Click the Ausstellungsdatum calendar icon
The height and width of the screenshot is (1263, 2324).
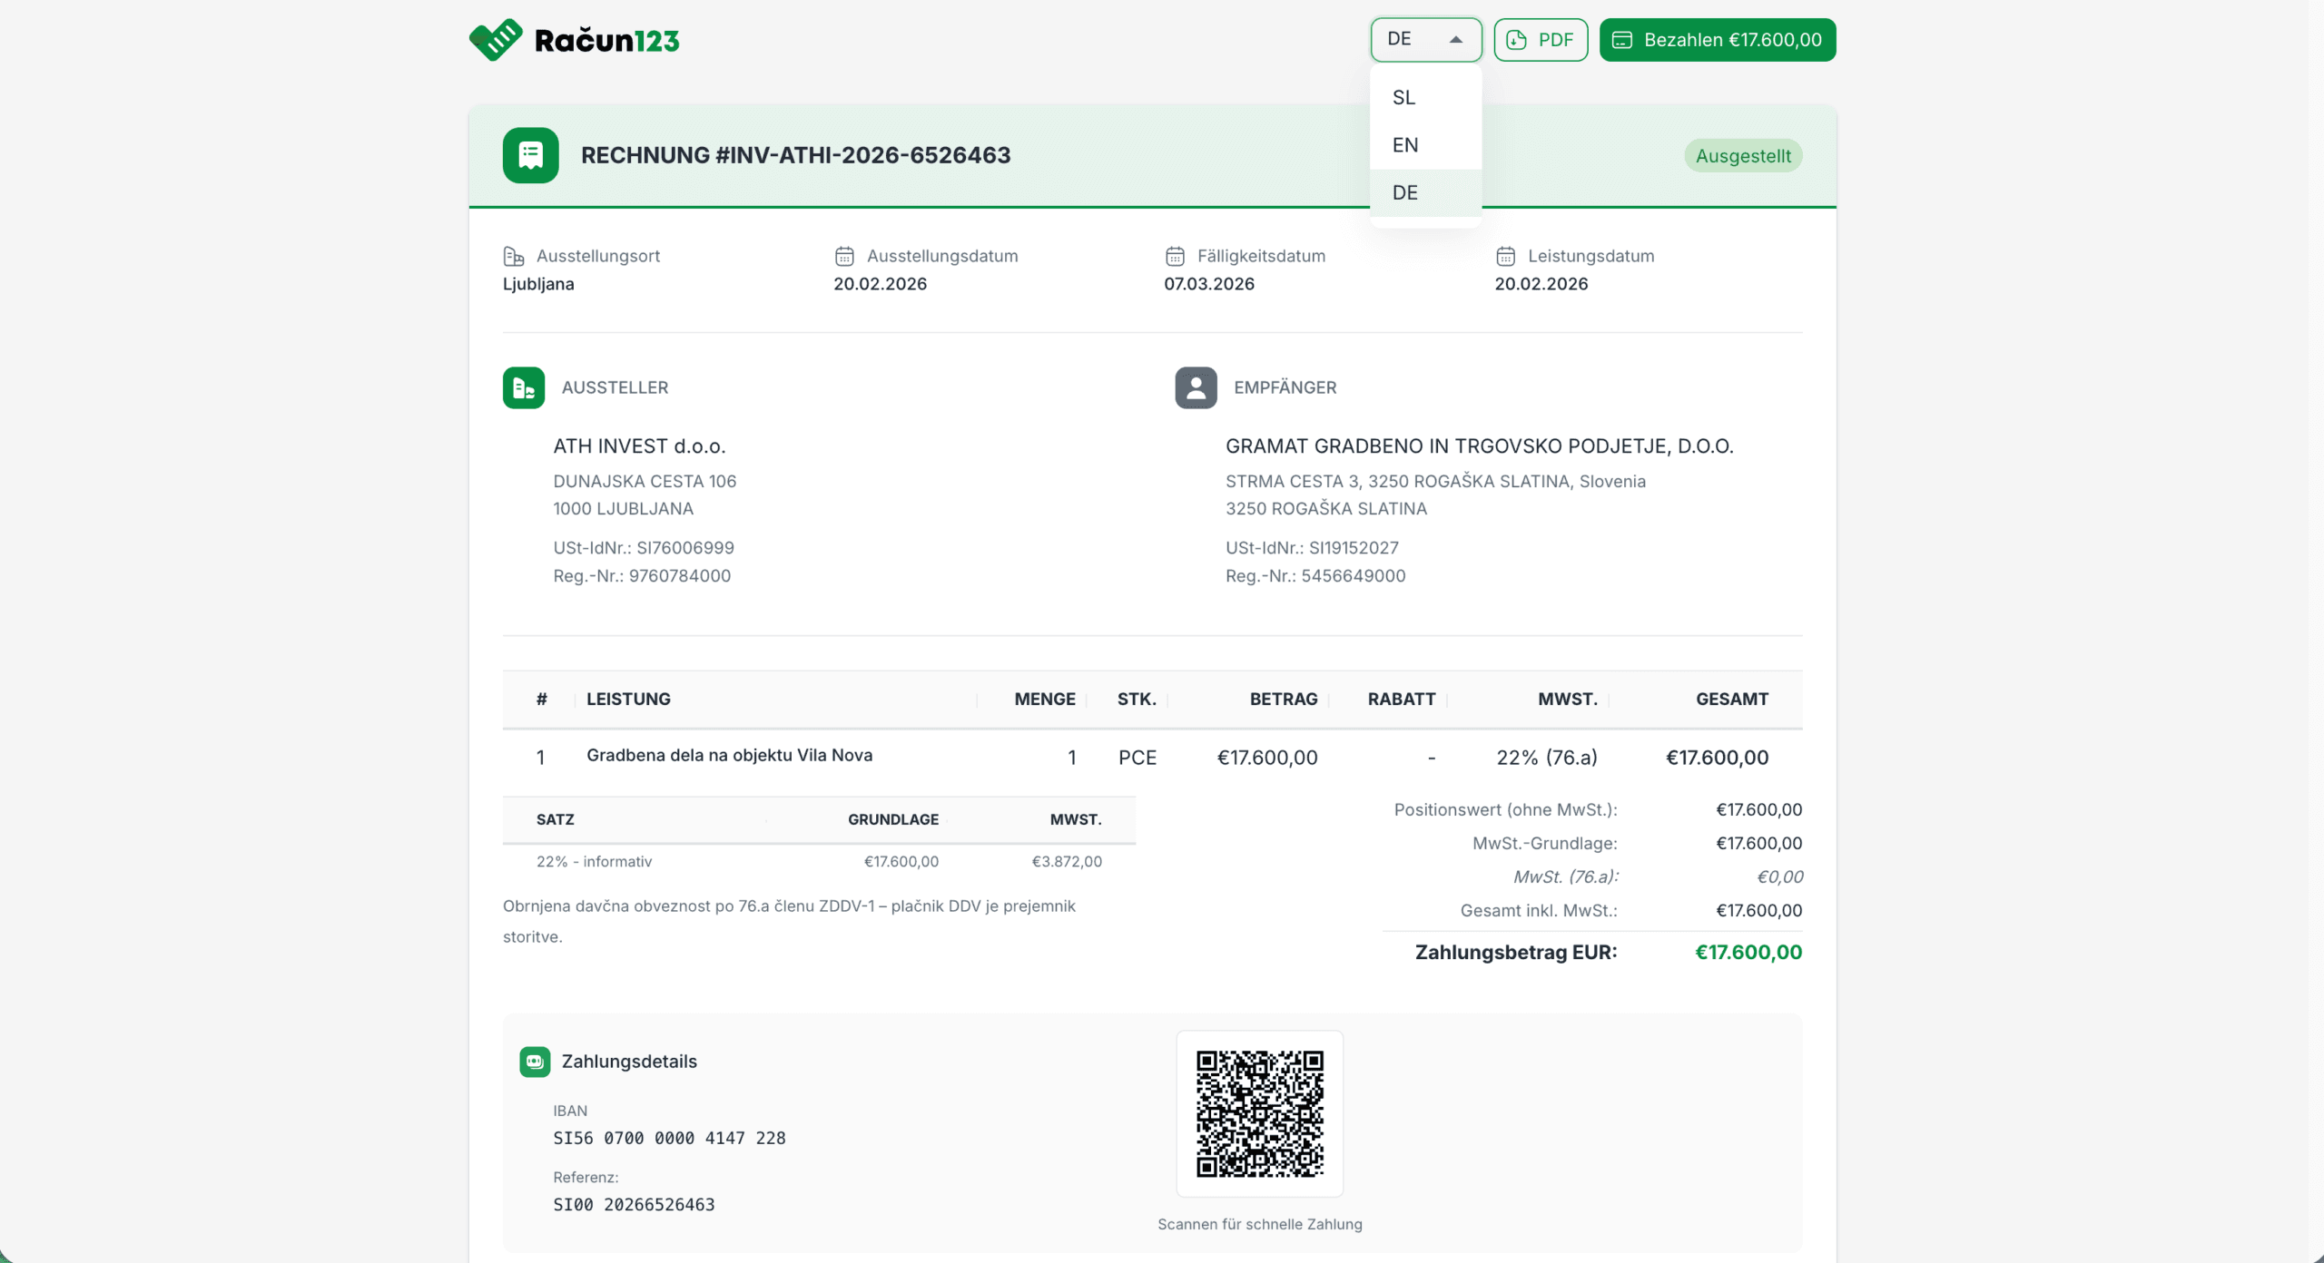844,256
